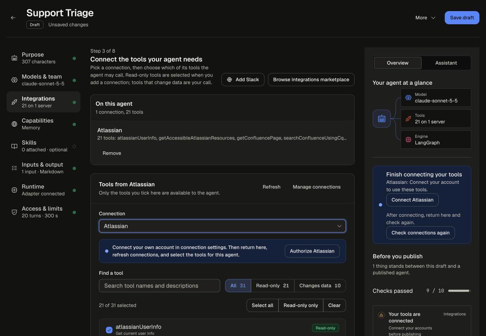Click the back arrow icon

[13, 18]
